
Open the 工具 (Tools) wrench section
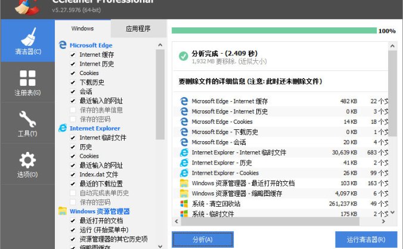coord(27,123)
